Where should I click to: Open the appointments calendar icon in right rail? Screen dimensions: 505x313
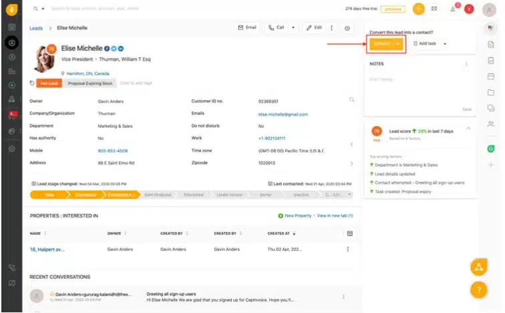[491, 76]
